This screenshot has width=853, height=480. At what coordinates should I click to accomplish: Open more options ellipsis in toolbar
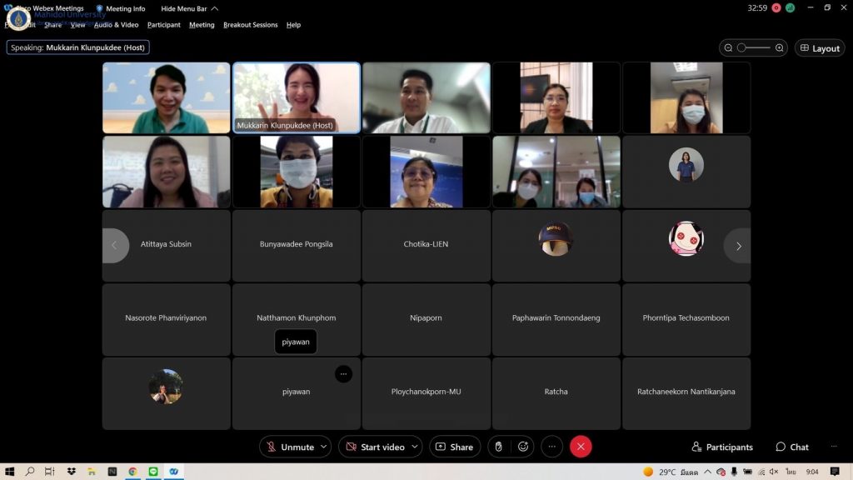551,447
